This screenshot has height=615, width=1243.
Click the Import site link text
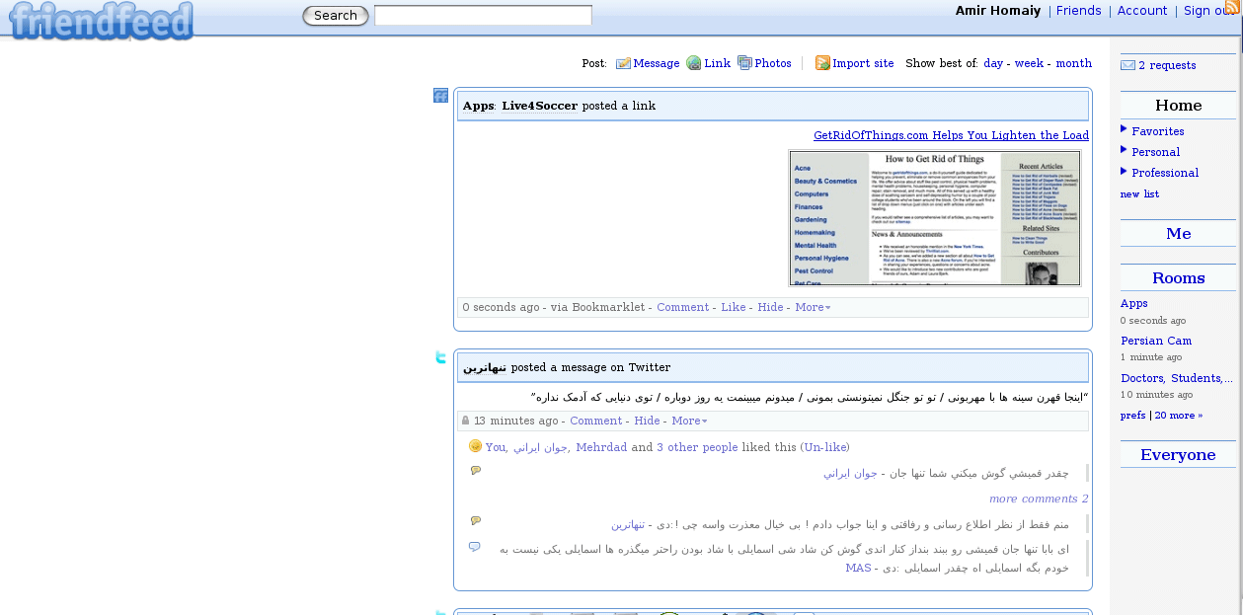(863, 63)
